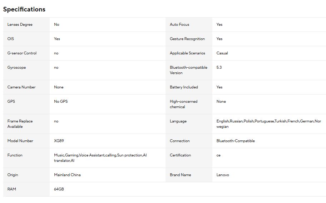The image size is (326, 203).
Task: Click the Bluetooth-Compatible connection value
Action: [x=236, y=141]
